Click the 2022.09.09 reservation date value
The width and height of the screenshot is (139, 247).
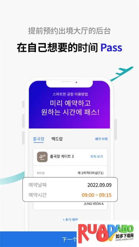click(99, 185)
